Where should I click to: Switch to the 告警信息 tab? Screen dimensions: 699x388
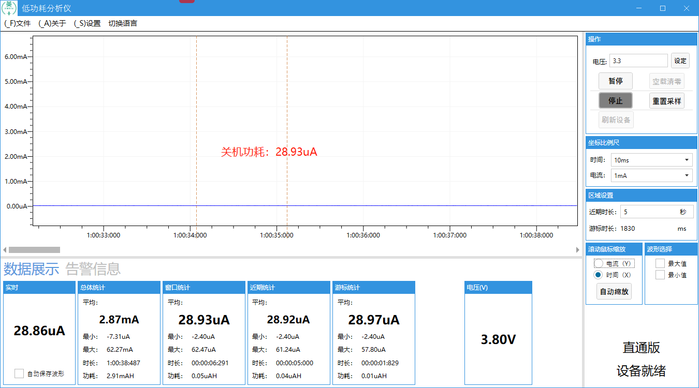[x=93, y=269]
